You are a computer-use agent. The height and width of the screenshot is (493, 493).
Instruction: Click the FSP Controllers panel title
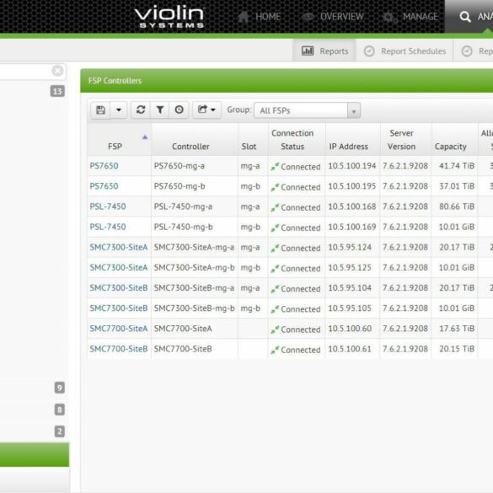[x=115, y=81]
